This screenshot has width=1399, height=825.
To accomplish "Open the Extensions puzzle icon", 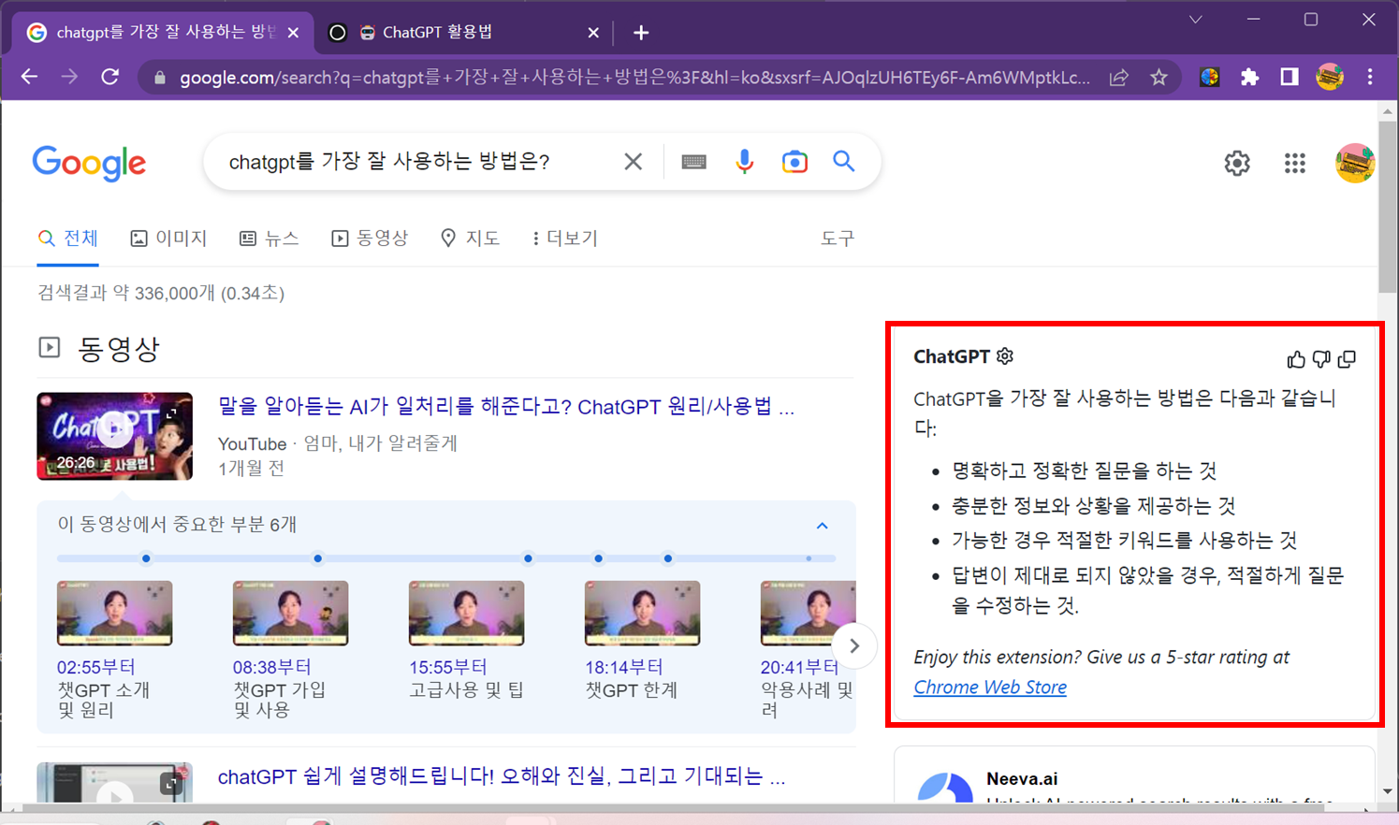I will pyautogui.click(x=1249, y=78).
